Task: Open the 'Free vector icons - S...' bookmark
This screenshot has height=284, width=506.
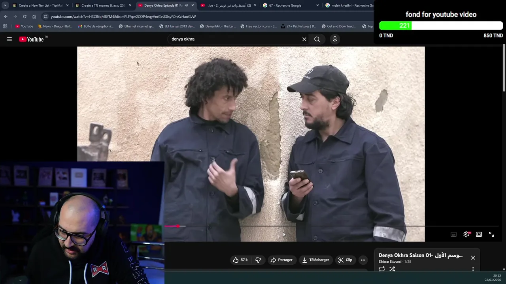Action: (259, 26)
